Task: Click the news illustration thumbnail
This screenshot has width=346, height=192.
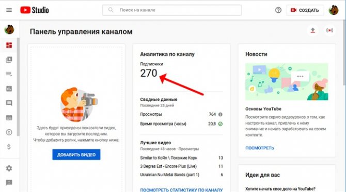Action: click(x=287, y=82)
